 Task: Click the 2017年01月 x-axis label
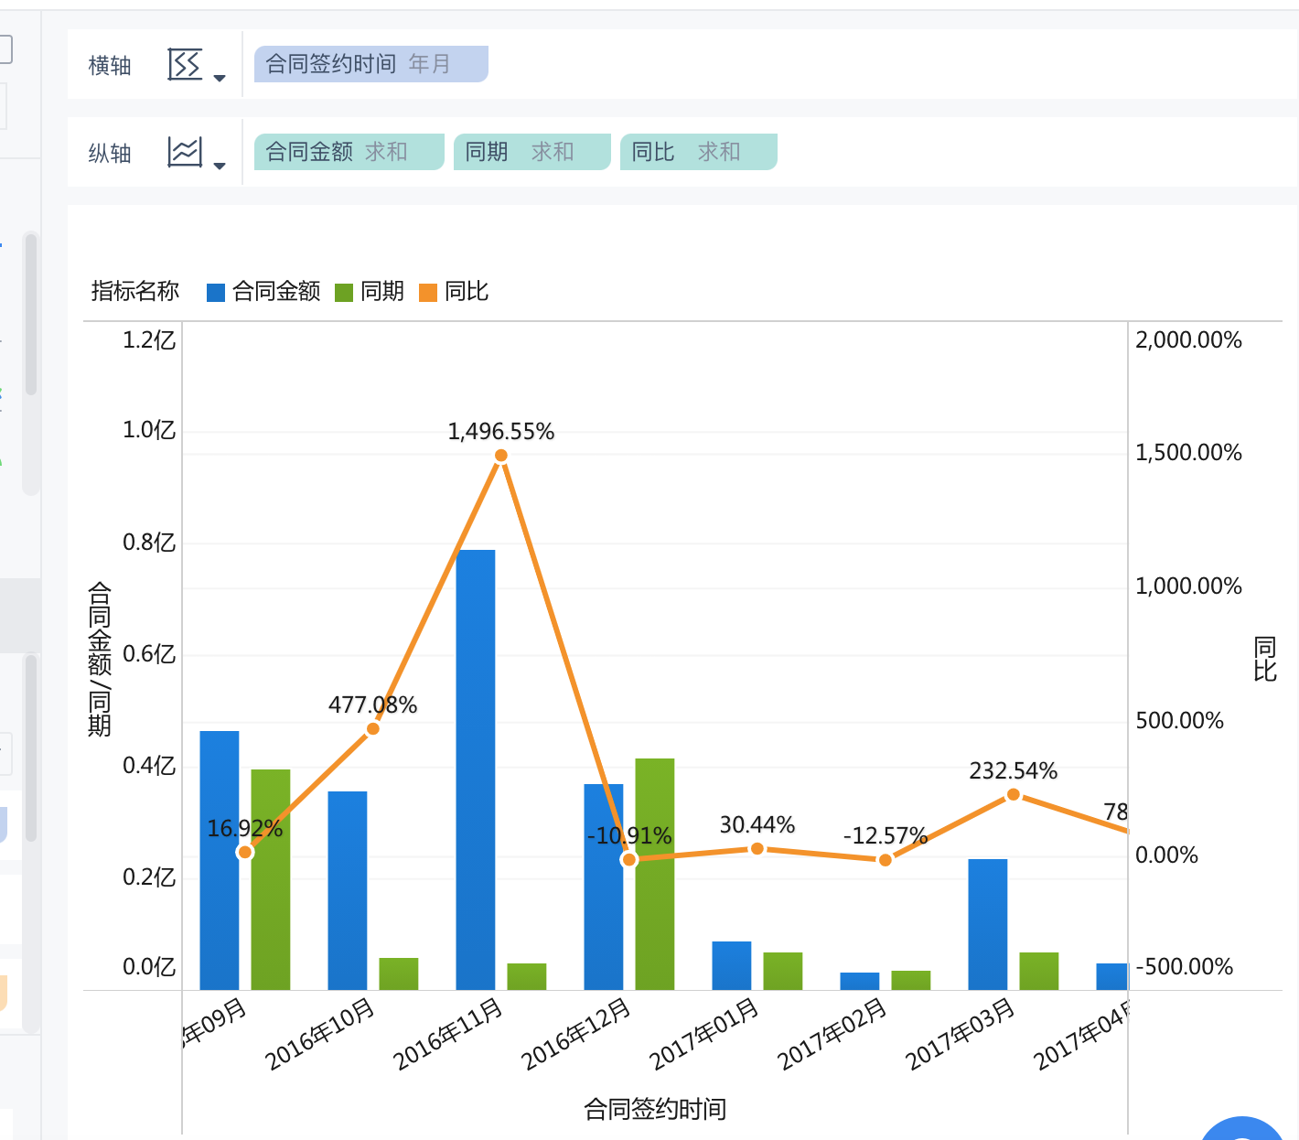[x=704, y=1035]
